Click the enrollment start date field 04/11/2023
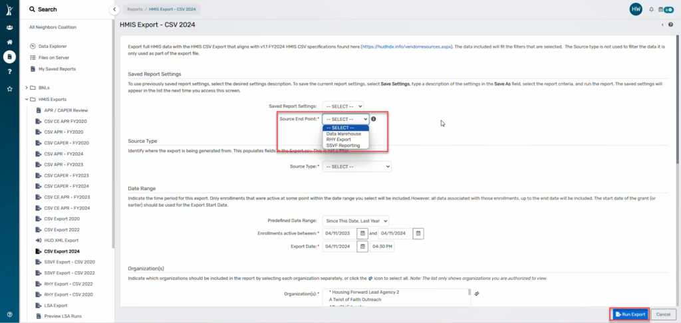Viewport: 681px width, 323px height. coord(340,233)
